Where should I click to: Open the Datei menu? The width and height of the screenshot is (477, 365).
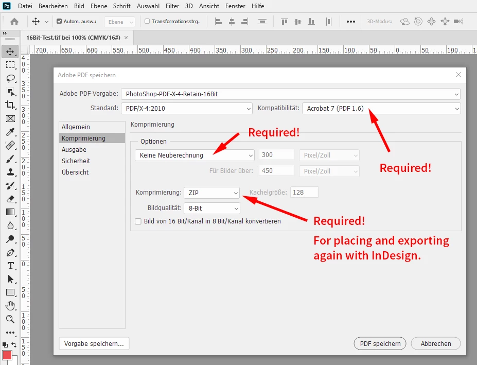[25, 6]
